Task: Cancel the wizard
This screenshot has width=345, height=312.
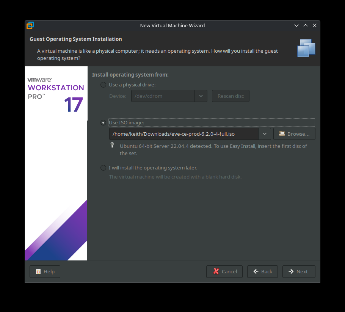Action: click(x=224, y=271)
